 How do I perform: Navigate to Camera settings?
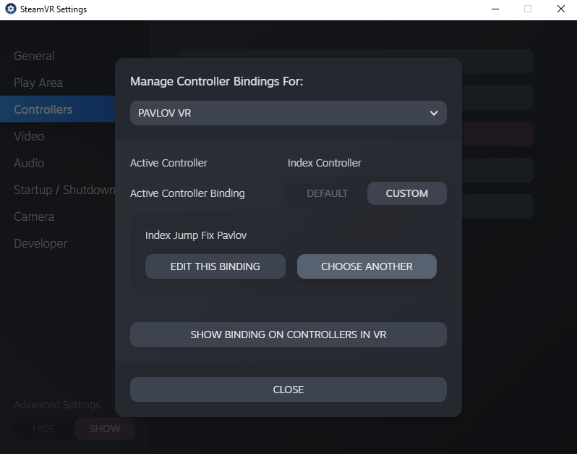34,217
